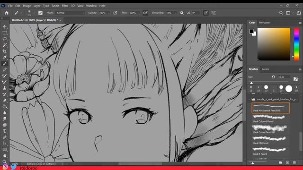The height and width of the screenshot is (170, 303).
Task: Switch to the Navigator tab
Action: pyautogui.click(x=265, y=23)
